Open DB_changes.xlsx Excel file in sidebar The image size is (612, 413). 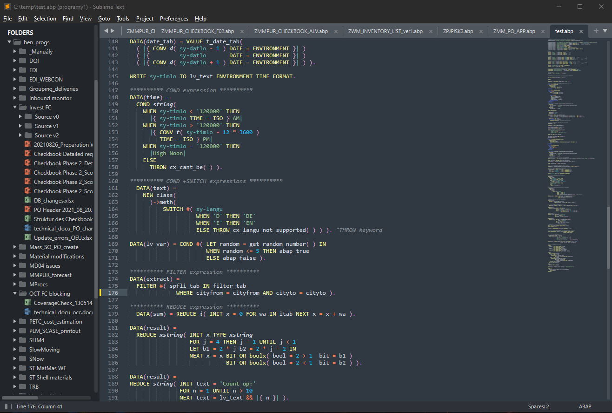(53, 200)
